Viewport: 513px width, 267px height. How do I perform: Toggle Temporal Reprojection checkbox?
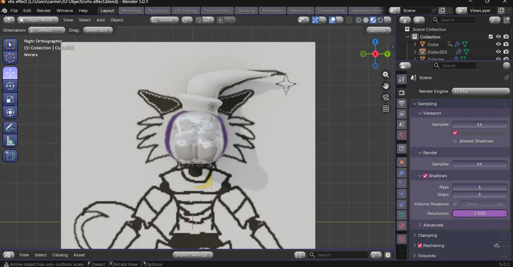(x=455, y=133)
